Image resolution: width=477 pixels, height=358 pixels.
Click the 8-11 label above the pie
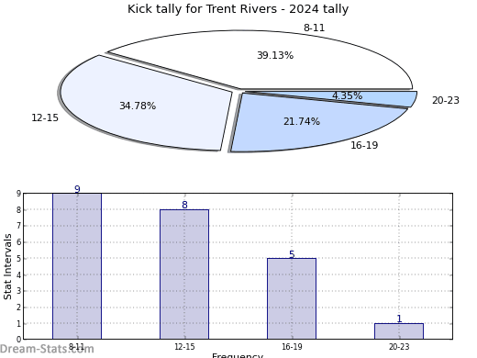tap(314, 28)
